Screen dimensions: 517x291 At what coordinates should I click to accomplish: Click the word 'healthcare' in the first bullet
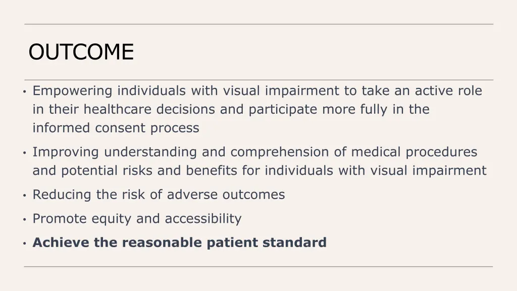tap(117, 109)
